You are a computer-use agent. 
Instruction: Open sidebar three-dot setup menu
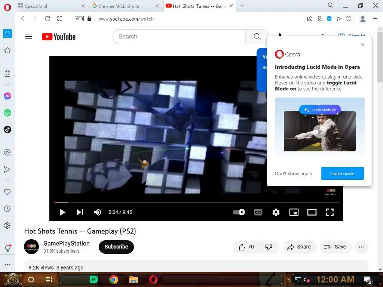[x=7, y=265]
